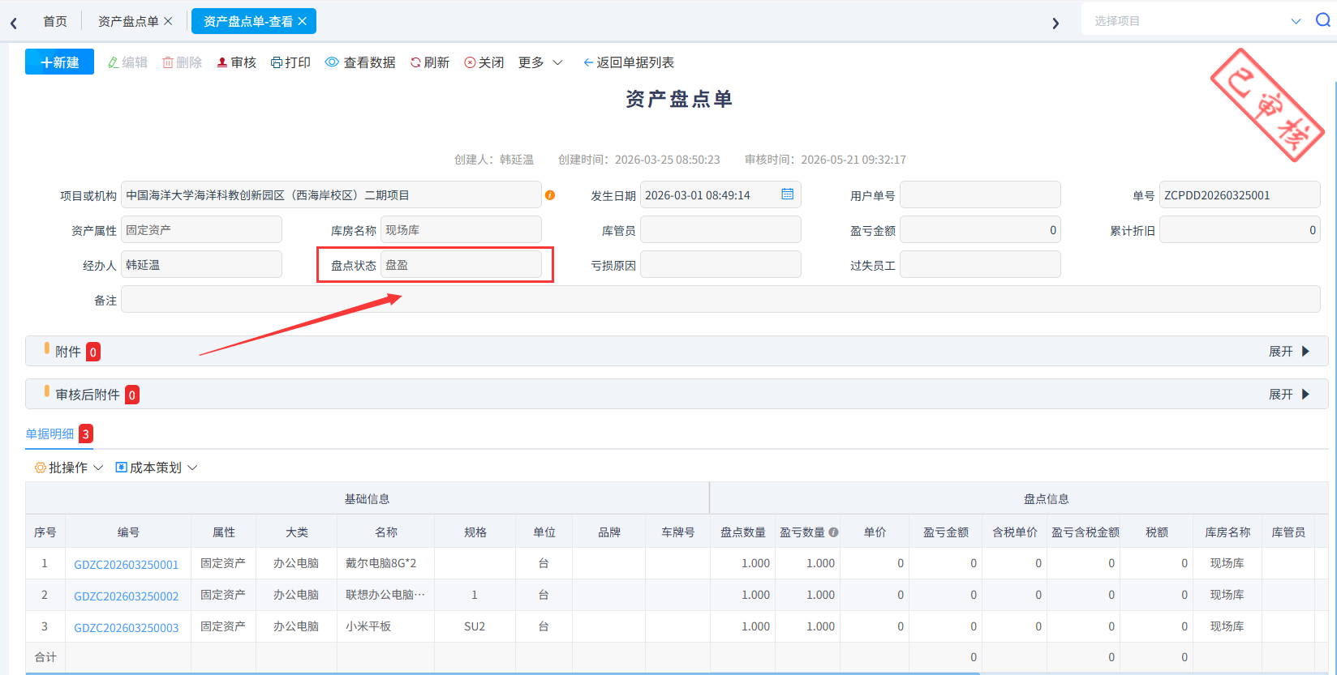Expand the post-audit attachments section
Viewport: 1337px width, 675px height.
point(1290,394)
